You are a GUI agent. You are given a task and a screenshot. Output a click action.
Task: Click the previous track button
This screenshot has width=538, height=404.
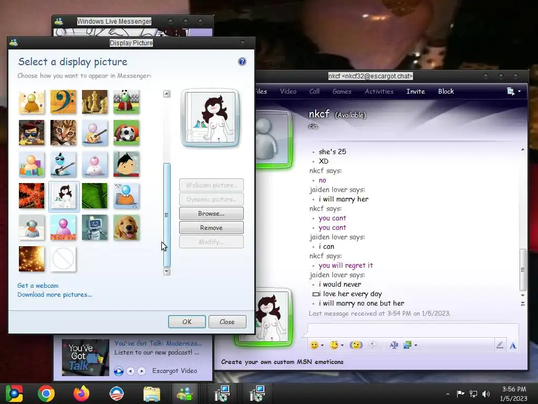[x=130, y=371]
